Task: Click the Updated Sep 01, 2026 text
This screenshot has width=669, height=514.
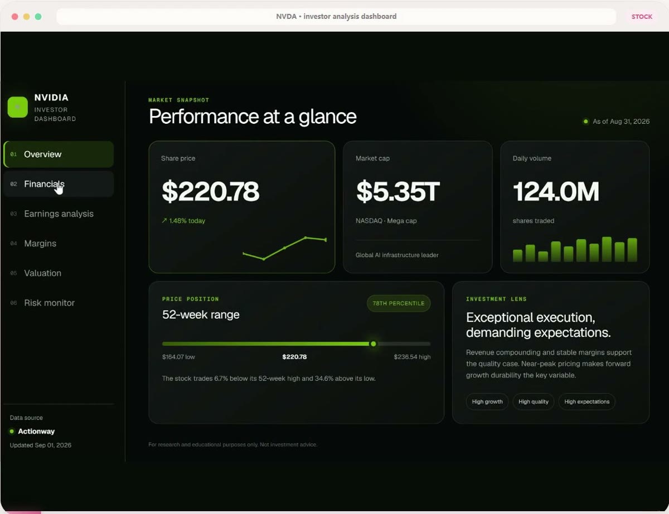Action: coord(41,445)
